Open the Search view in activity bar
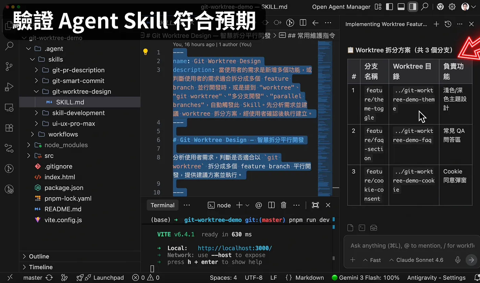 (9, 46)
